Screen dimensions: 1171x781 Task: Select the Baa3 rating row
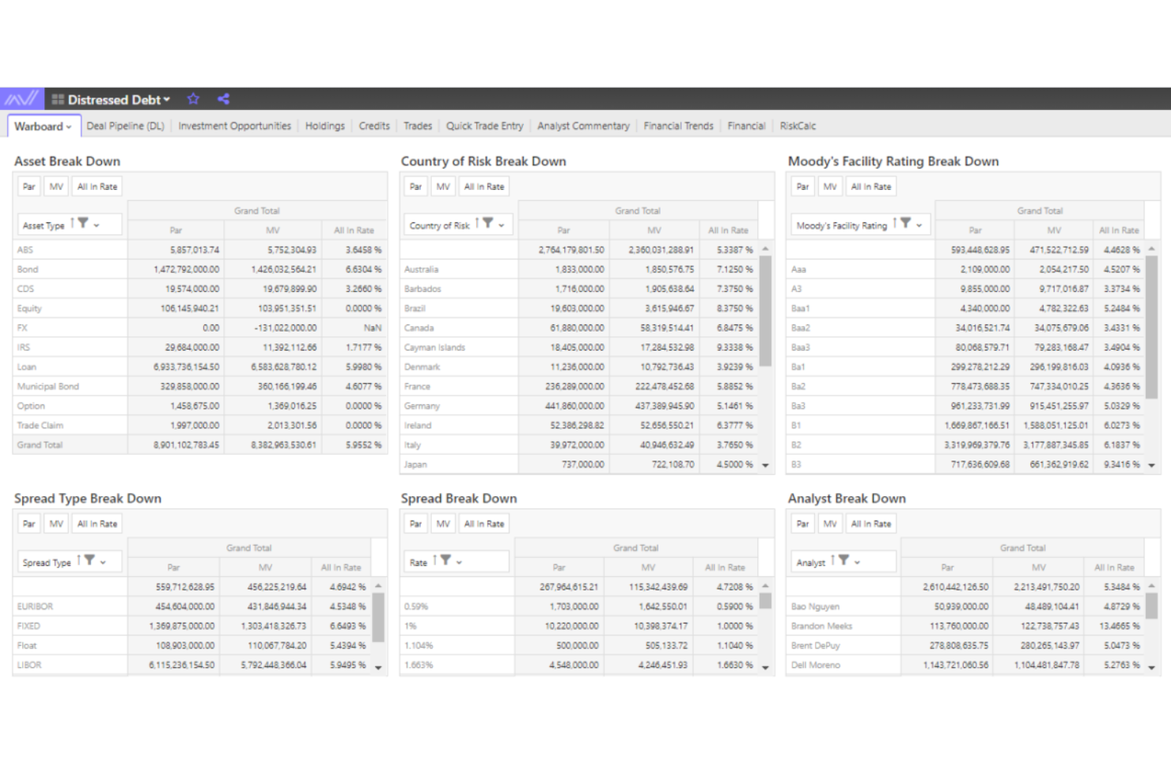point(800,347)
